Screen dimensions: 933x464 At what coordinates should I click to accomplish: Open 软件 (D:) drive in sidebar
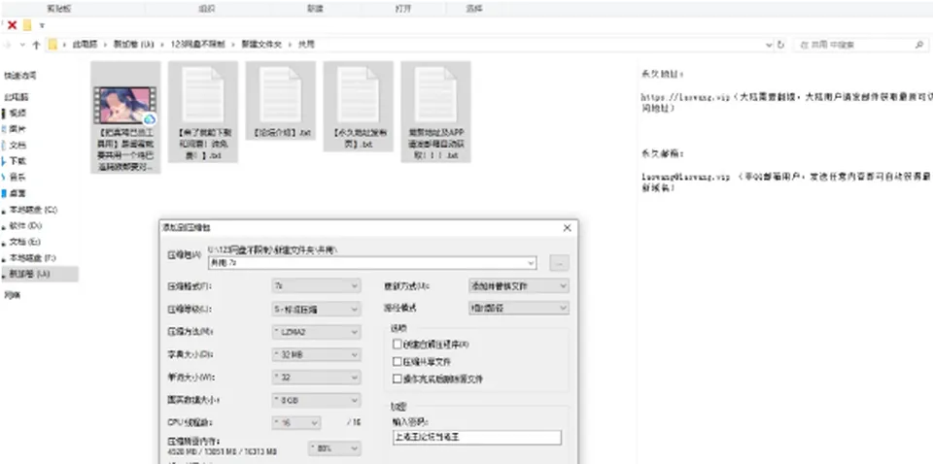[25, 226]
